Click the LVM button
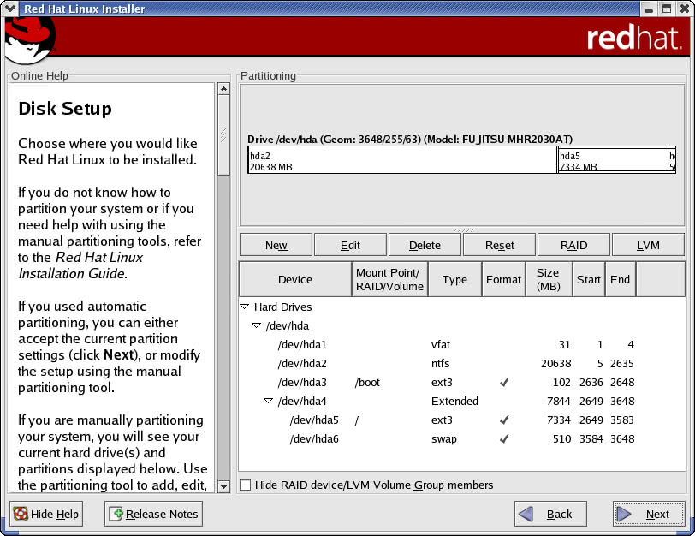The height and width of the screenshot is (536, 695). pyautogui.click(x=648, y=245)
